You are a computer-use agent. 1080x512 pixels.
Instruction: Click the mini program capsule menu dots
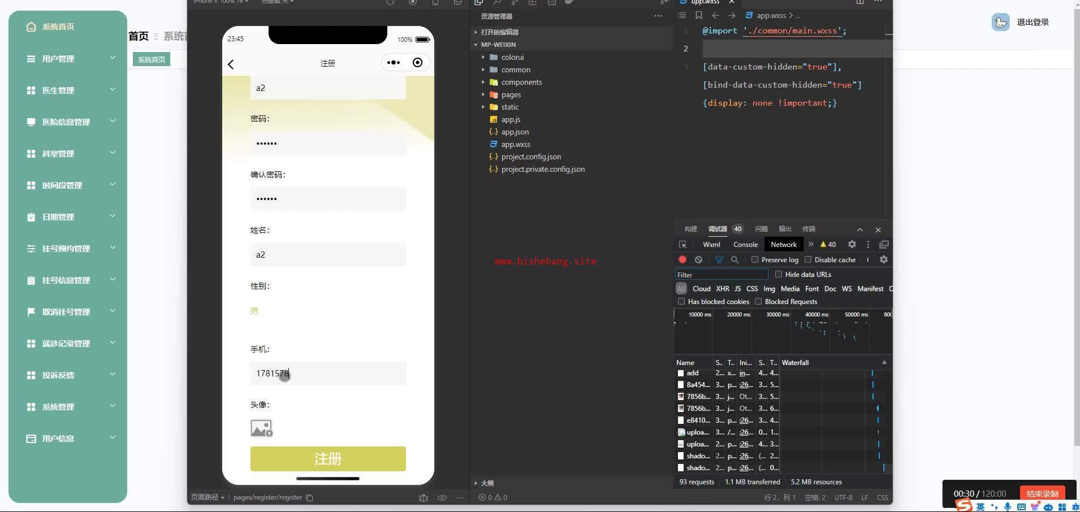click(x=394, y=63)
